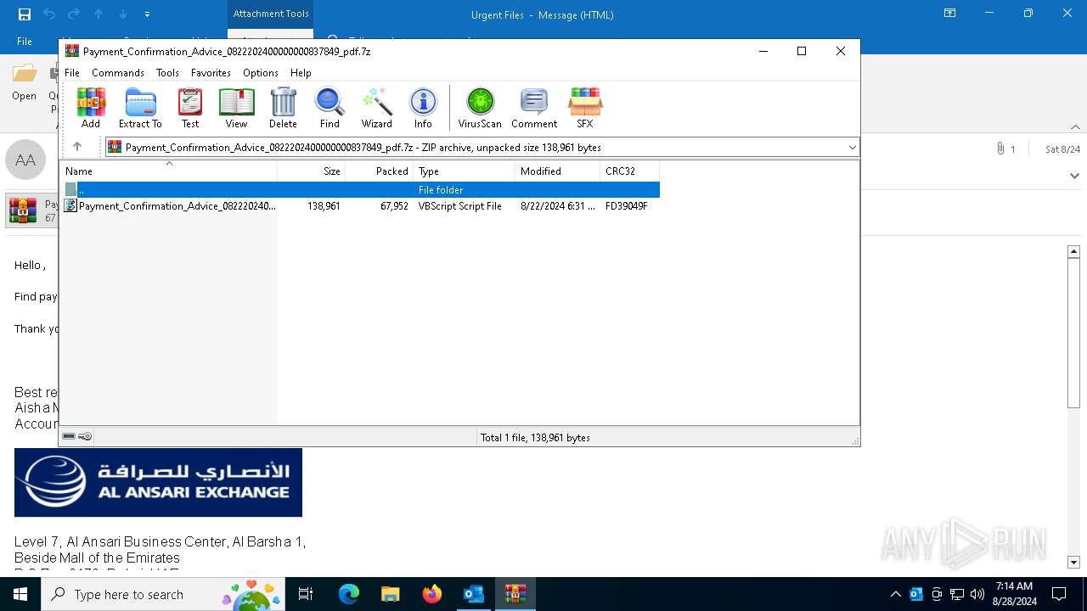Click the Windows search box
The height and width of the screenshot is (611, 1087).
click(x=163, y=594)
